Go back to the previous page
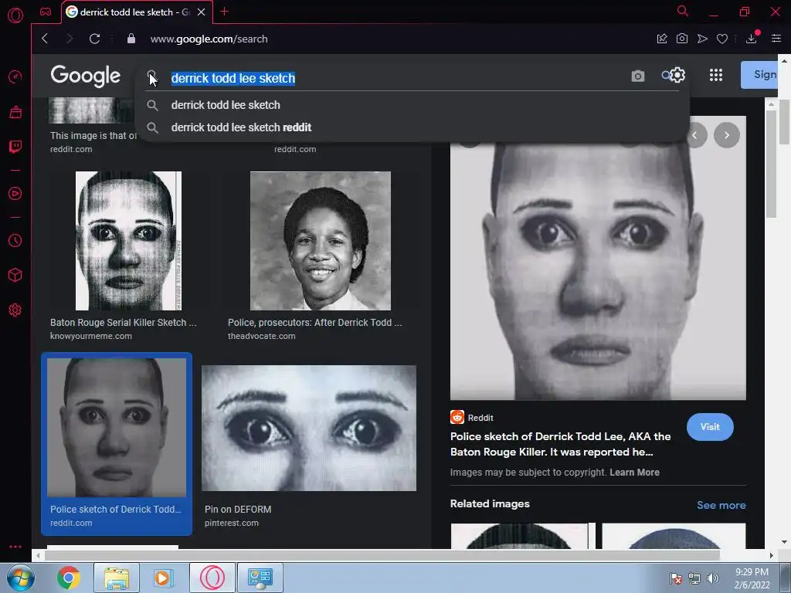Viewport: 791px width, 593px height. (x=45, y=39)
